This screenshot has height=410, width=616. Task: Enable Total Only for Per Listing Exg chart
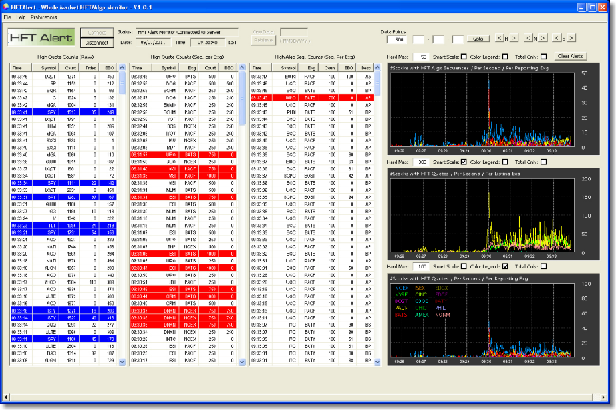(x=544, y=162)
